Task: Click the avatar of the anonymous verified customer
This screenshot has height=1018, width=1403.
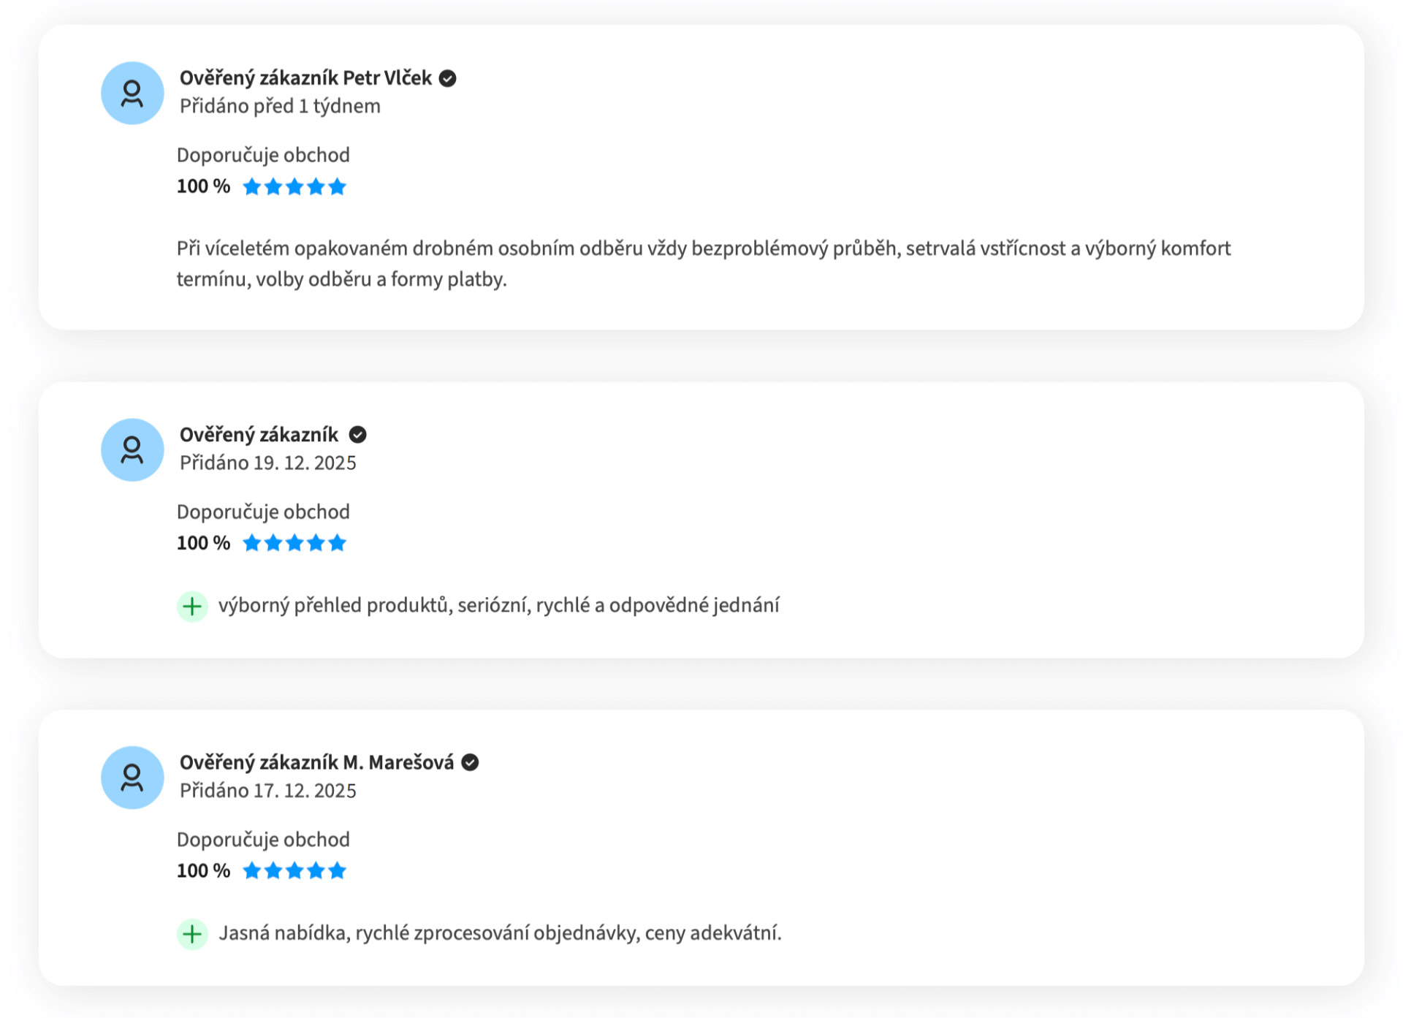Action: tap(132, 449)
